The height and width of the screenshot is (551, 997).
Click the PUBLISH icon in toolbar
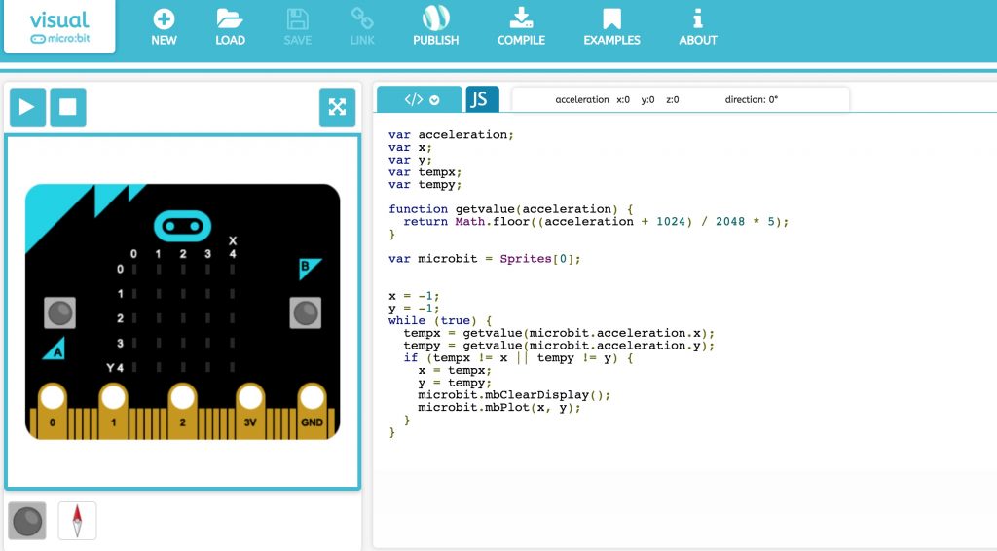point(435,19)
